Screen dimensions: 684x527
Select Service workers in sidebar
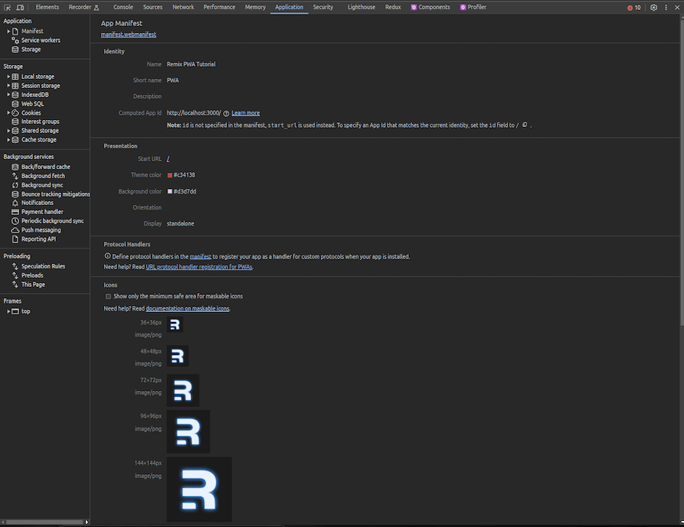[41, 41]
